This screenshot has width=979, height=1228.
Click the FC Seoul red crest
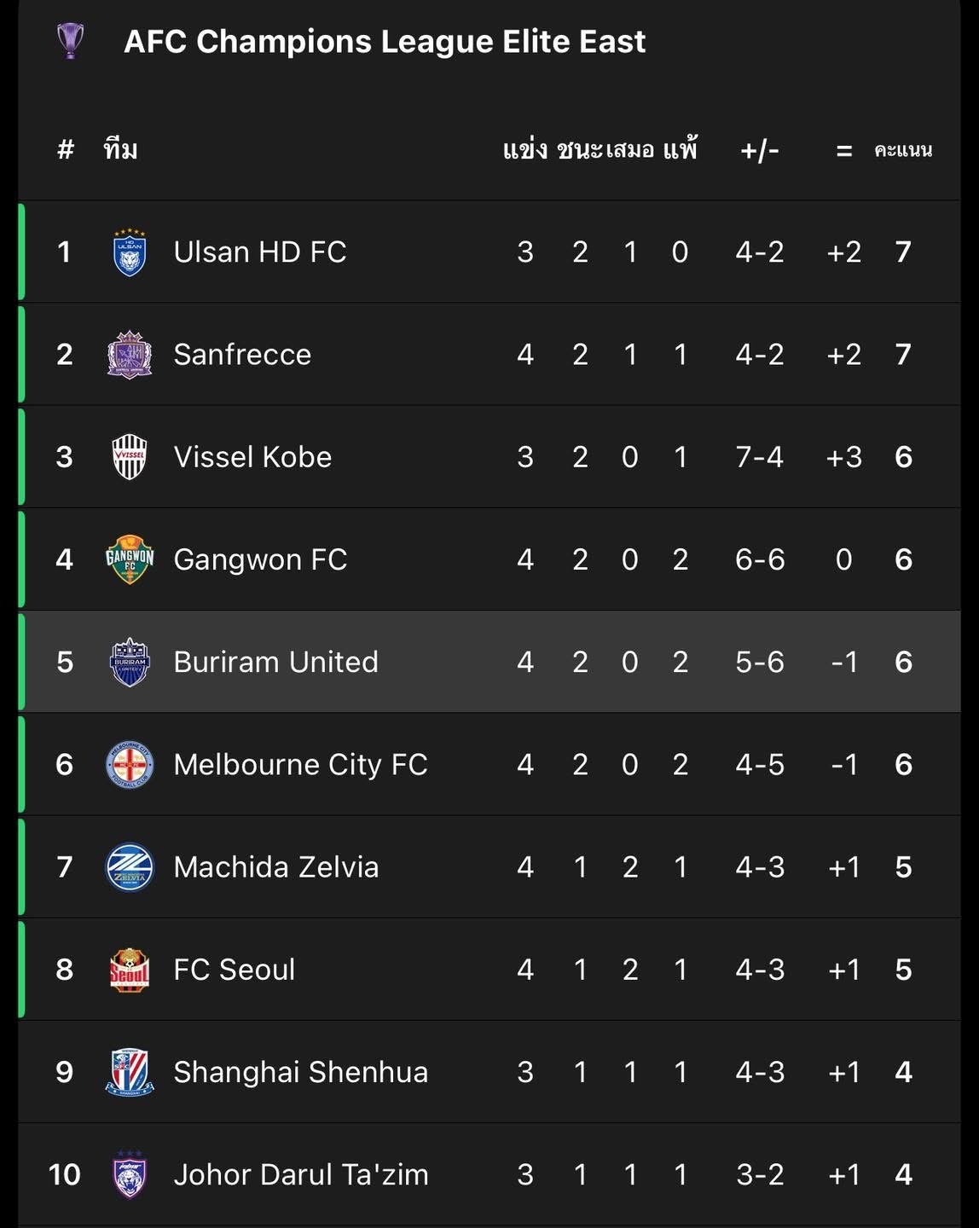tap(130, 970)
